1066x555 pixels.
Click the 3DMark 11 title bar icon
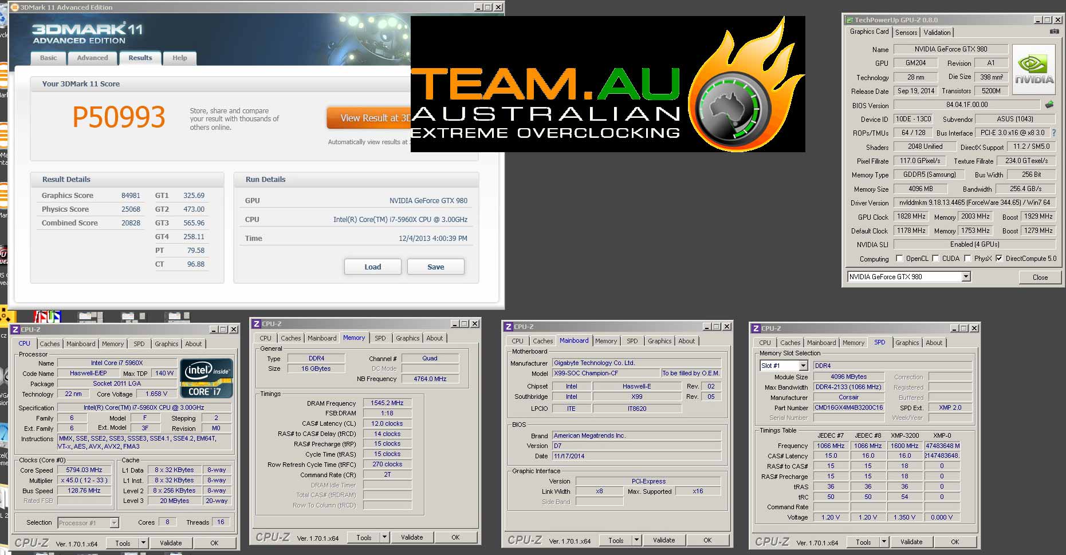pos(15,7)
